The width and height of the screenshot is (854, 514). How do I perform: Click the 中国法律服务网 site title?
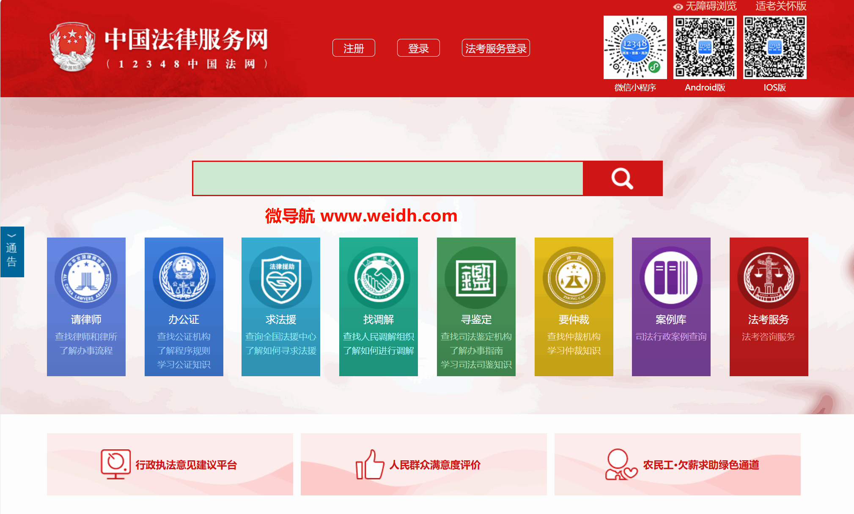pos(187,39)
